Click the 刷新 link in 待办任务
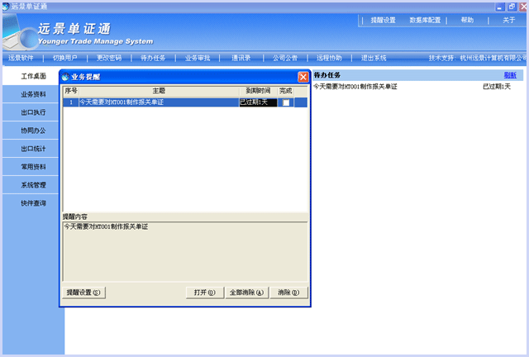The height and width of the screenshot is (357, 529). click(x=510, y=75)
